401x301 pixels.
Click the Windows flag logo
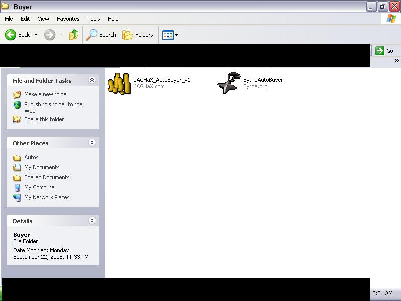(x=391, y=19)
